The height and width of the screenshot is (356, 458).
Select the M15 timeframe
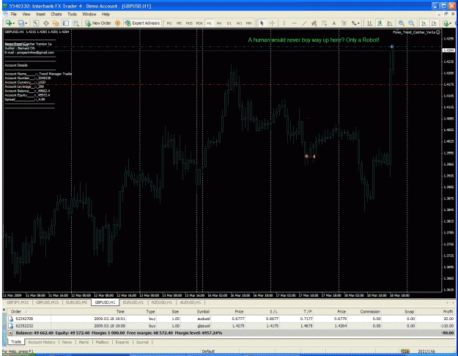tap(189, 23)
